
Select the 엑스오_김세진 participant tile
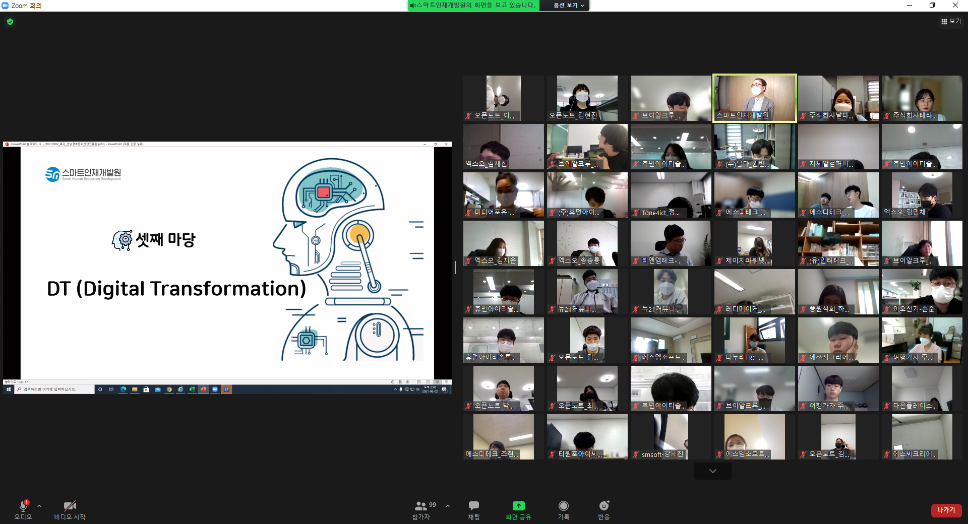(x=503, y=146)
